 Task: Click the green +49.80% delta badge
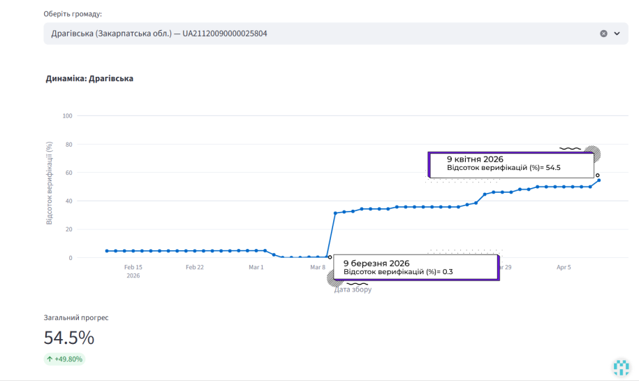64,359
